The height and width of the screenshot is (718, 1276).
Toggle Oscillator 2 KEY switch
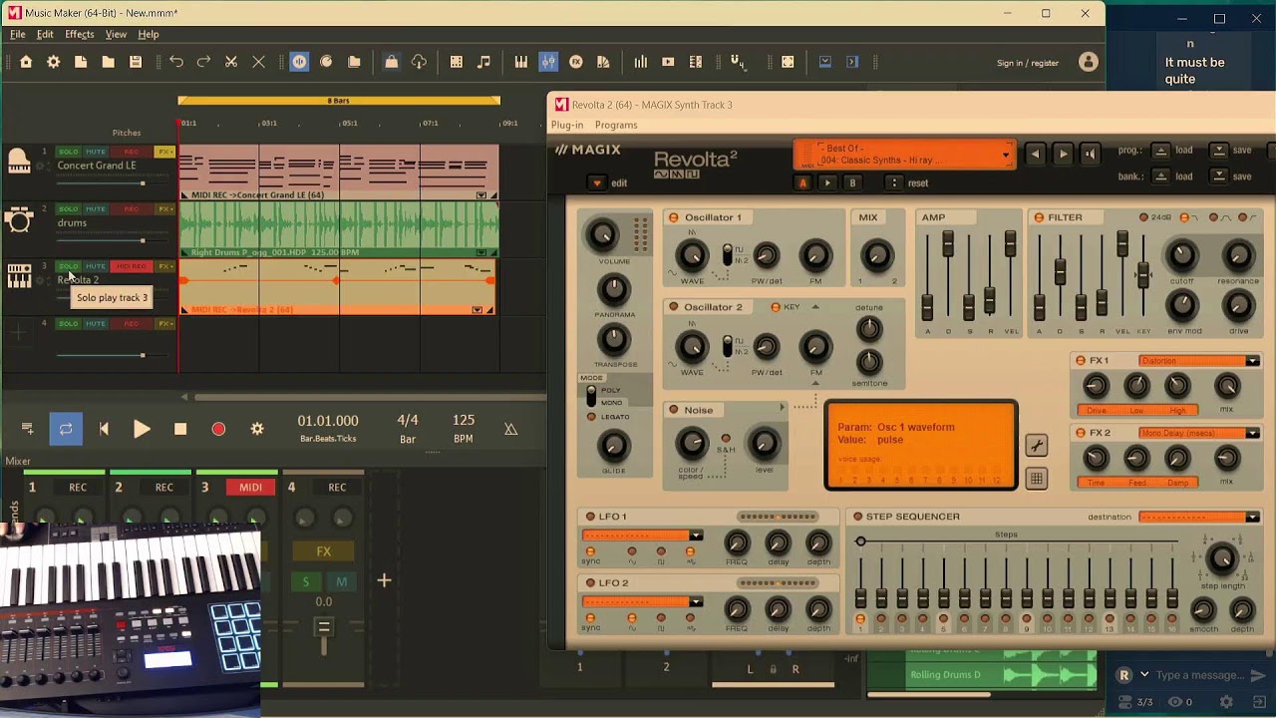pos(776,307)
